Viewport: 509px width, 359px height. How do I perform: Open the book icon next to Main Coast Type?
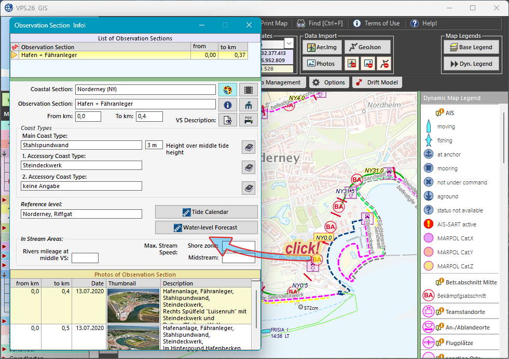[x=249, y=147]
